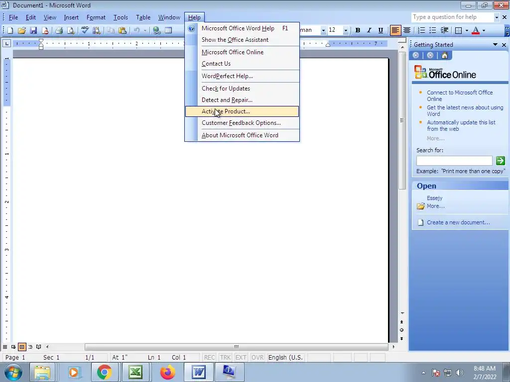Click the Outside Border icon
The image size is (510, 382).
click(x=459, y=30)
